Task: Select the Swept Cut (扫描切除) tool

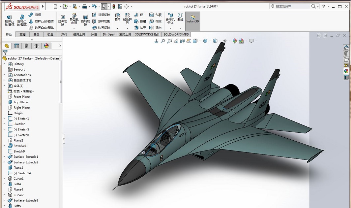Action: [101, 15]
